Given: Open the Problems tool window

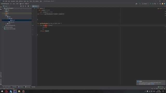Looking at the screenshot, I should 21,87.
